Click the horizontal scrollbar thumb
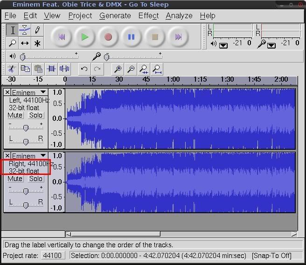 (116, 234)
